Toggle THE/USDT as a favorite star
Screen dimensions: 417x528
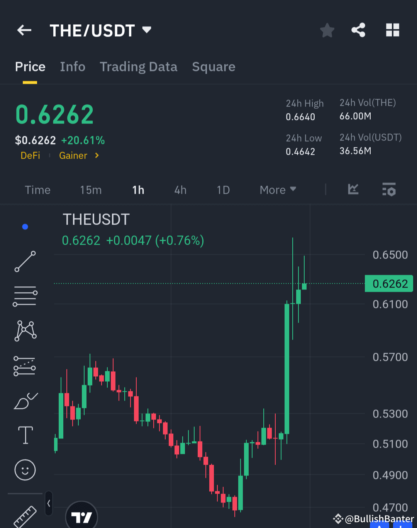pos(327,30)
